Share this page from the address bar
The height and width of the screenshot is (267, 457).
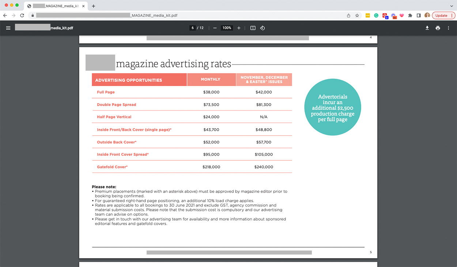[348, 15]
